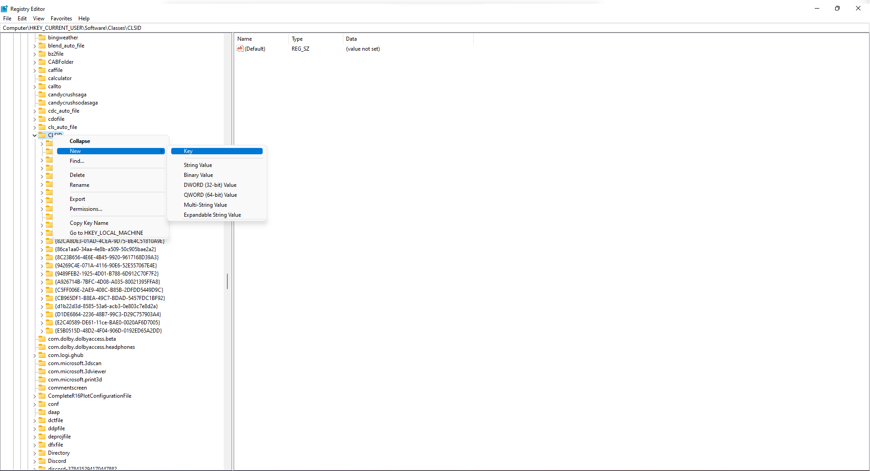
Task: Select Find... in context menu
Action: pyautogui.click(x=111, y=161)
